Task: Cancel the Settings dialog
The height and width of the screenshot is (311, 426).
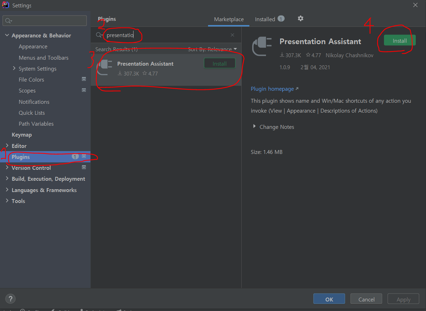Action: [x=366, y=299]
